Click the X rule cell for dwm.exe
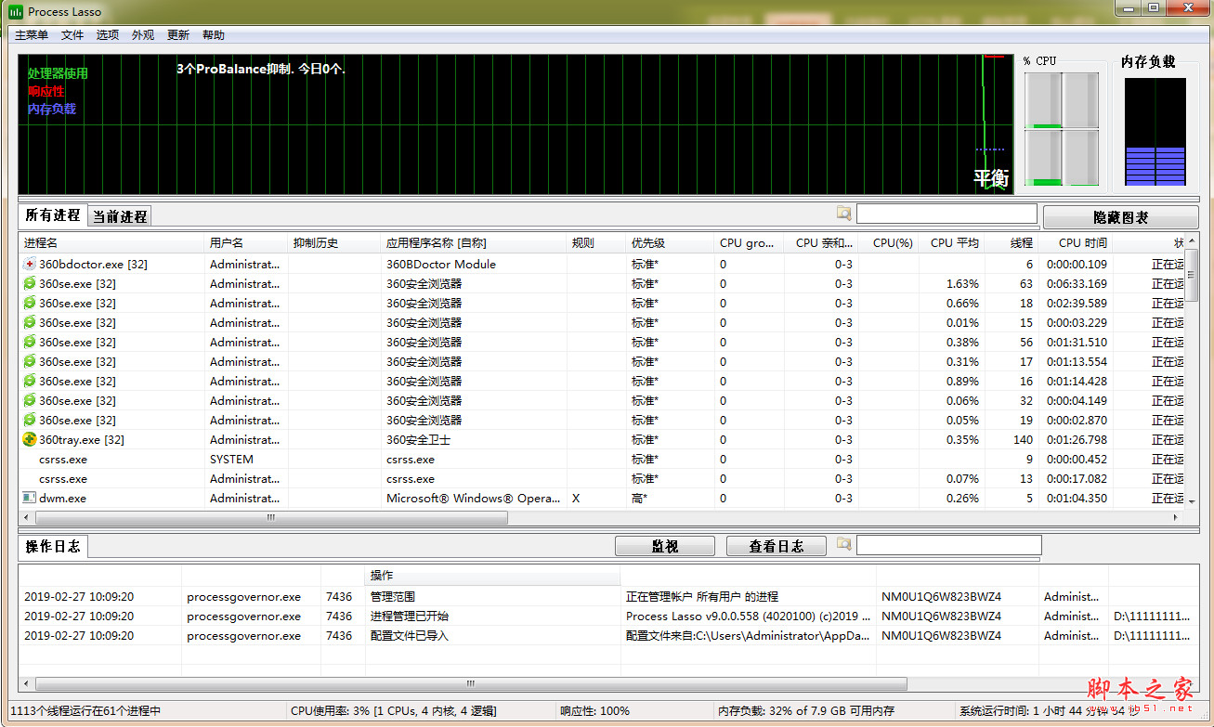The image size is (1214, 727). click(x=576, y=498)
